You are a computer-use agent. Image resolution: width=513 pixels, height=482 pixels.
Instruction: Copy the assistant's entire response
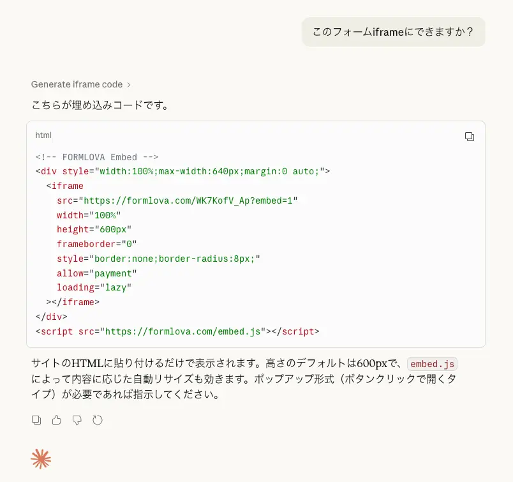coord(36,419)
